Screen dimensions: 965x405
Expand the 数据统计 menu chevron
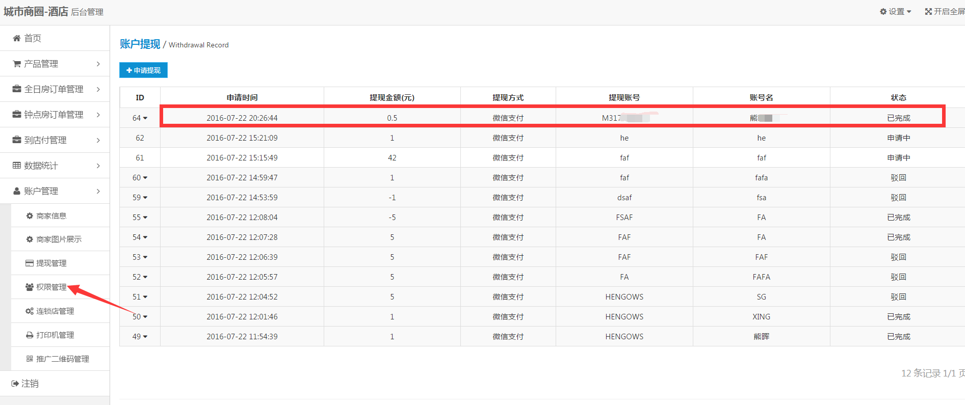pyautogui.click(x=98, y=166)
